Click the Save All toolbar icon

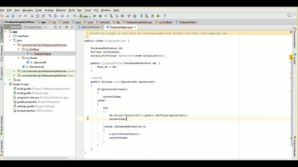(x=7, y=16)
